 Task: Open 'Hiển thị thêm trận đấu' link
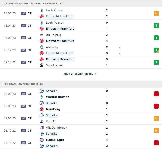click(78, 74)
